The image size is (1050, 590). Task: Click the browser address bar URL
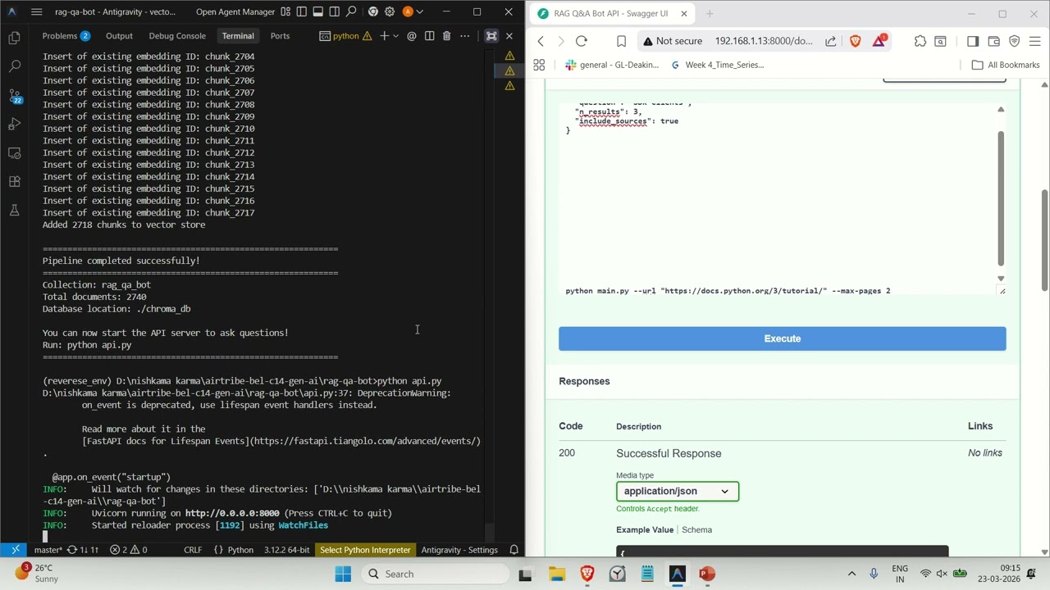tap(763, 41)
